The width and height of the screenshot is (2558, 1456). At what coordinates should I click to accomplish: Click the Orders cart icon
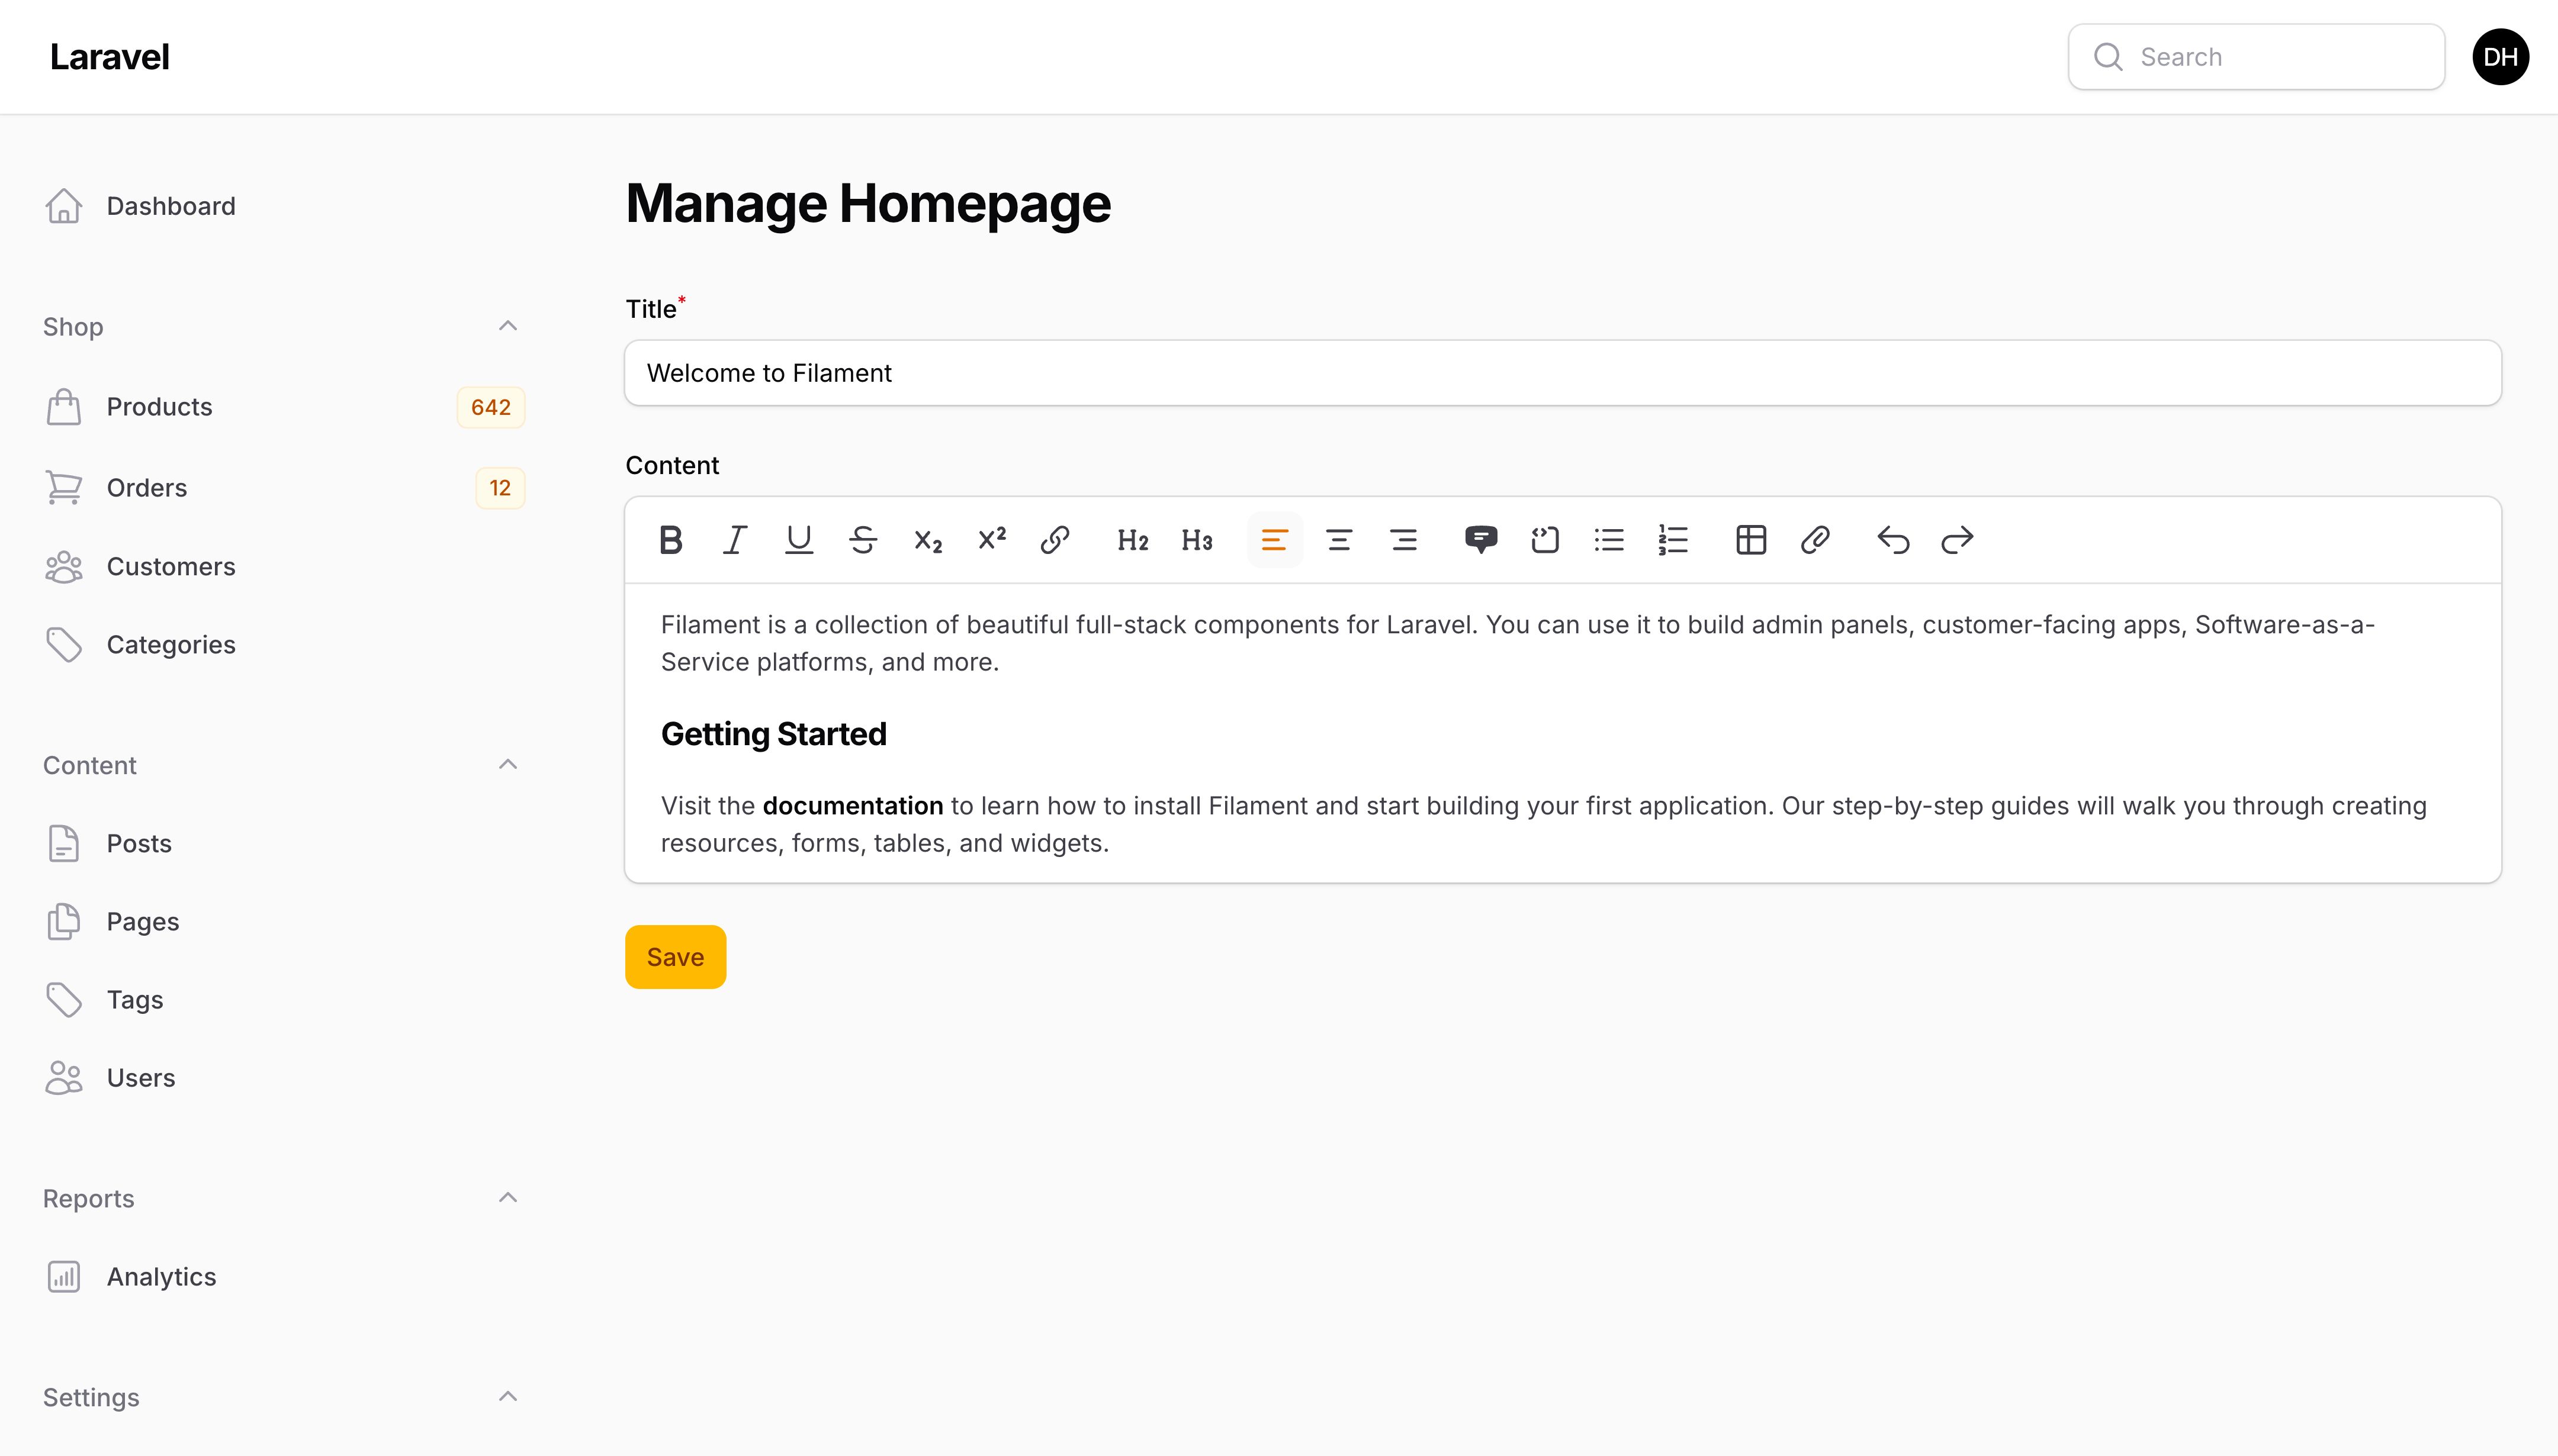point(63,488)
